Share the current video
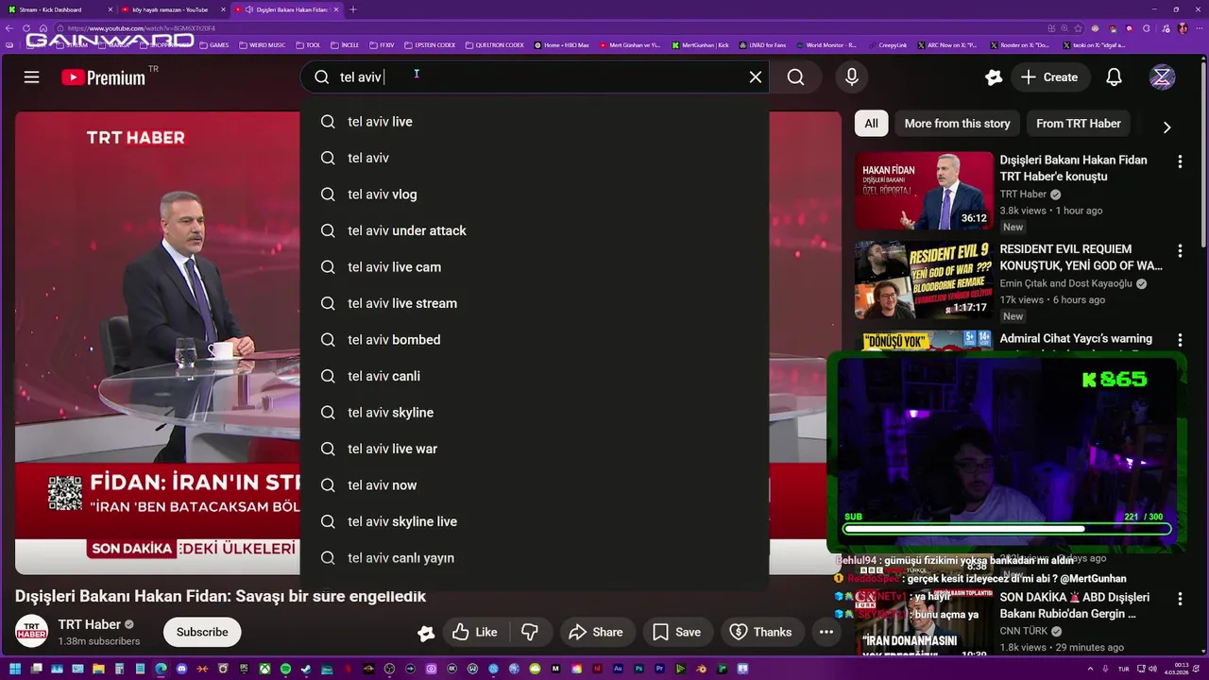The height and width of the screenshot is (680, 1209). tap(596, 632)
